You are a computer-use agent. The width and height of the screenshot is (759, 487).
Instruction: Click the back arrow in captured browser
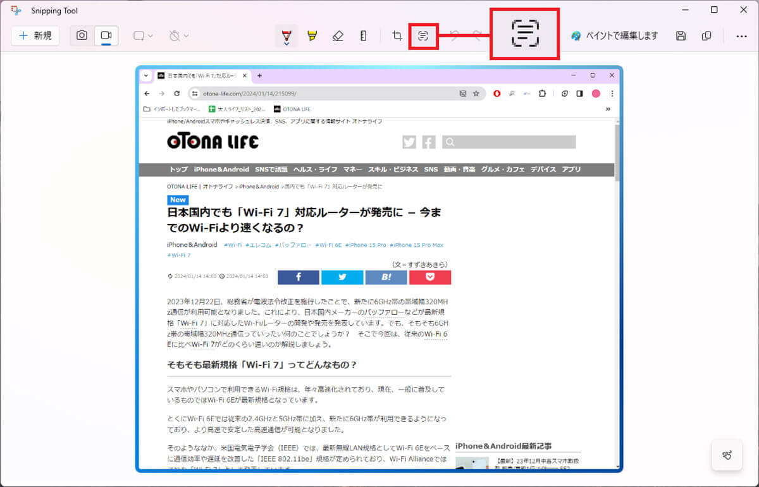coord(146,93)
